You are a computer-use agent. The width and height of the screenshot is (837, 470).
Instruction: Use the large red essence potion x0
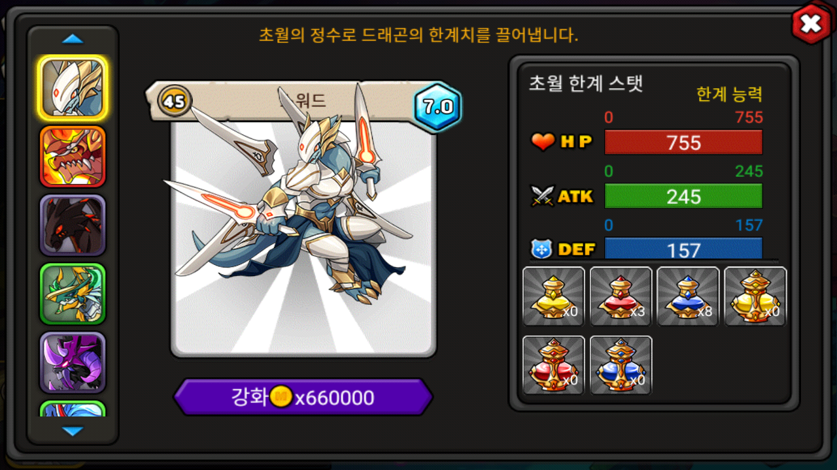[x=554, y=366]
